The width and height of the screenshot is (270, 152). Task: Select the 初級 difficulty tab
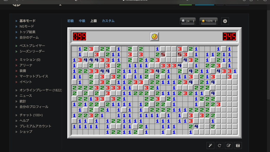70,21
